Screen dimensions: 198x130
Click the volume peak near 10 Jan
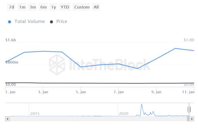pos(175,48)
